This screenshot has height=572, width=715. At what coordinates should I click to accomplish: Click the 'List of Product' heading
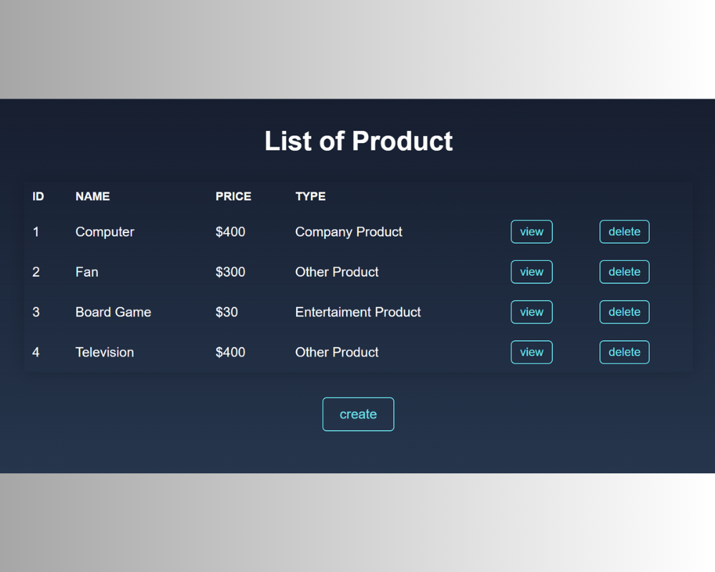point(358,141)
